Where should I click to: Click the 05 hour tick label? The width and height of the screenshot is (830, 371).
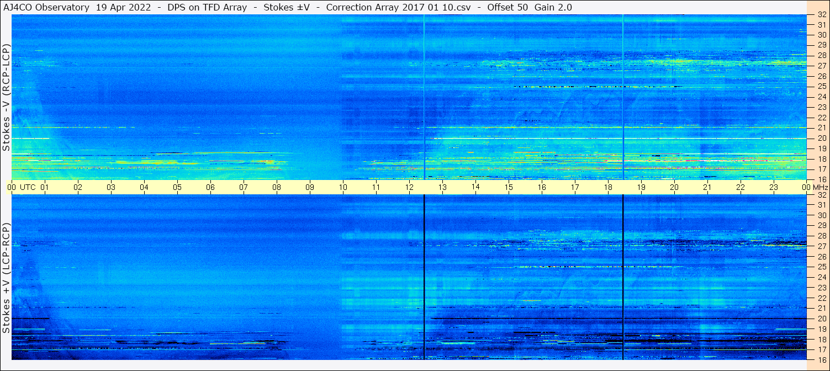(177, 187)
